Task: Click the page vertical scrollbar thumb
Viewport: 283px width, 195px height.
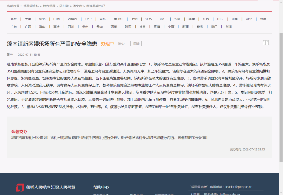Action: (x=281, y=97)
